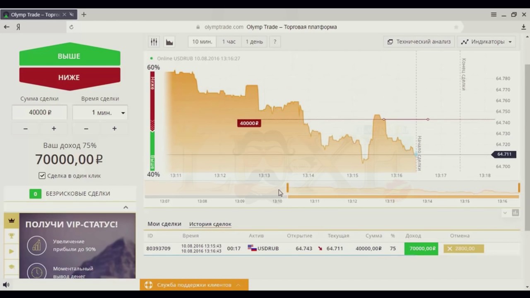This screenshot has height=298, width=530.
Task: Expand the small chevron beside statistics icon
Action: 505,213
